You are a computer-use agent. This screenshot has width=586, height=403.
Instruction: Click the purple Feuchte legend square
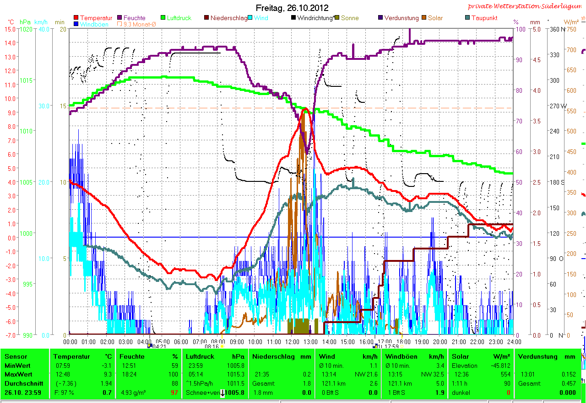coord(120,18)
